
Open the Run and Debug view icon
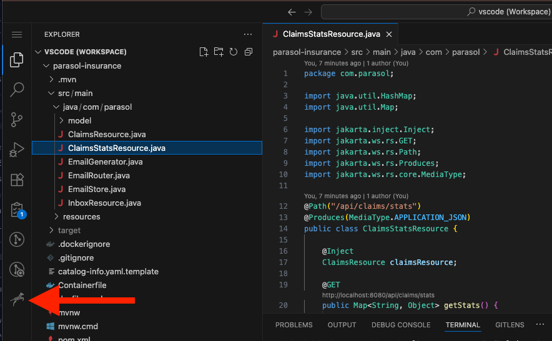click(x=16, y=150)
